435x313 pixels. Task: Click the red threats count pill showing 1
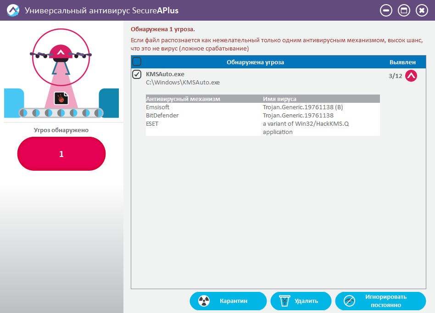pos(61,154)
